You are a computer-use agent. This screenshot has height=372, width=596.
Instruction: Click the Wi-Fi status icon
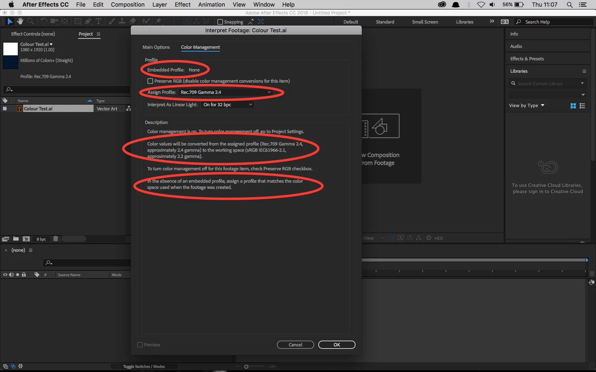tap(481, 5)
